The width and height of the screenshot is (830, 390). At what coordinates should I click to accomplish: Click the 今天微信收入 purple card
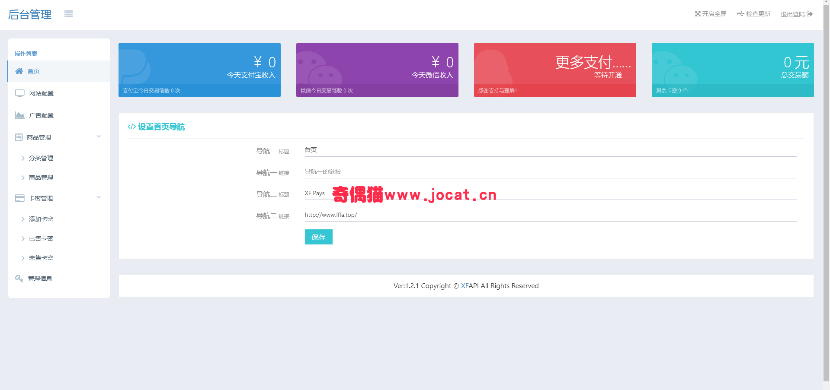[x=377, y=70]
